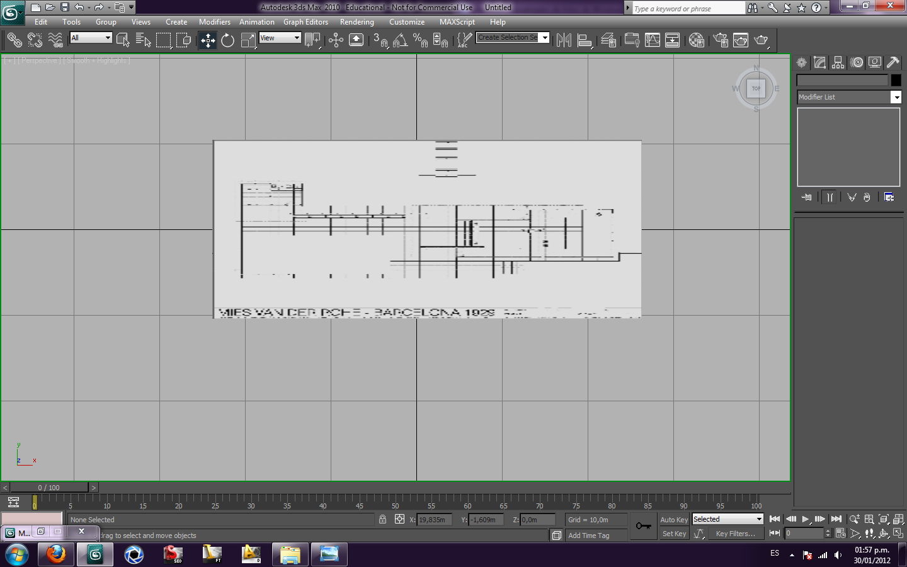Activate the Select and Manipulate tool
Viewport: 907px width, 567px height.
[x=336, y=40]
